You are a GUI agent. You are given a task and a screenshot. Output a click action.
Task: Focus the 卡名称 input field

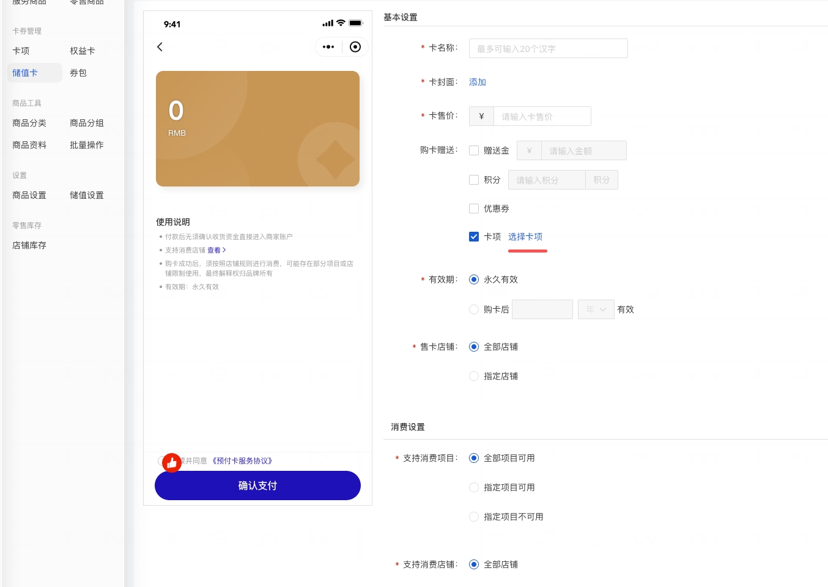pos(549,48)
